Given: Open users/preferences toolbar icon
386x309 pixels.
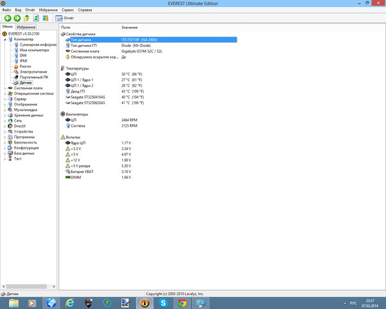Looking at the screenshot, I should pyautogui.click(x=46, y=18).
